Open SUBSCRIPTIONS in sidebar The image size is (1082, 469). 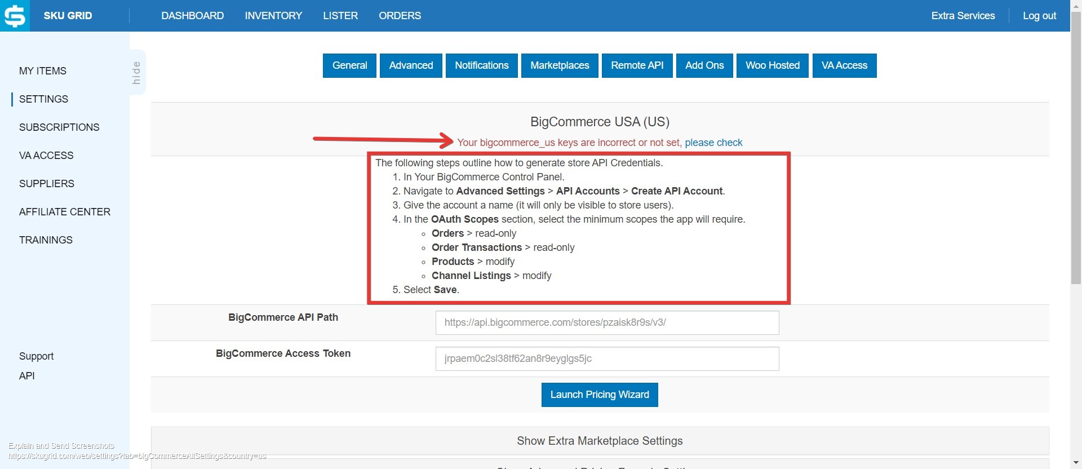[59, 127]
